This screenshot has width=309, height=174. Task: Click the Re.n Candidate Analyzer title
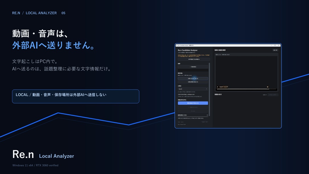coord(187,50)
